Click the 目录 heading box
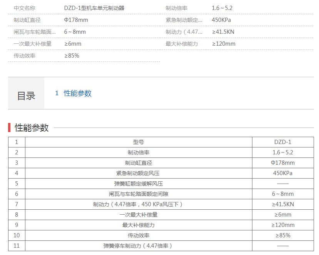The height and width of the screenshot is (255, 319). [x=25, y=93]
